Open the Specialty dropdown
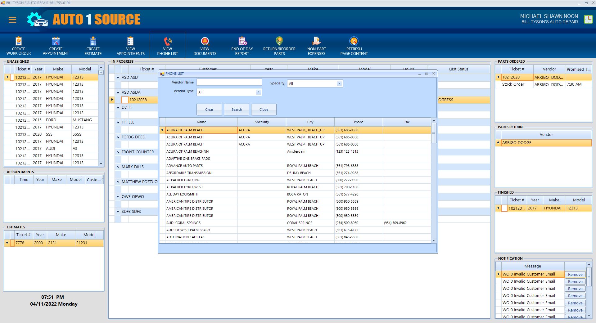Viewport: 596px width, 323px height. coord(339,83)
